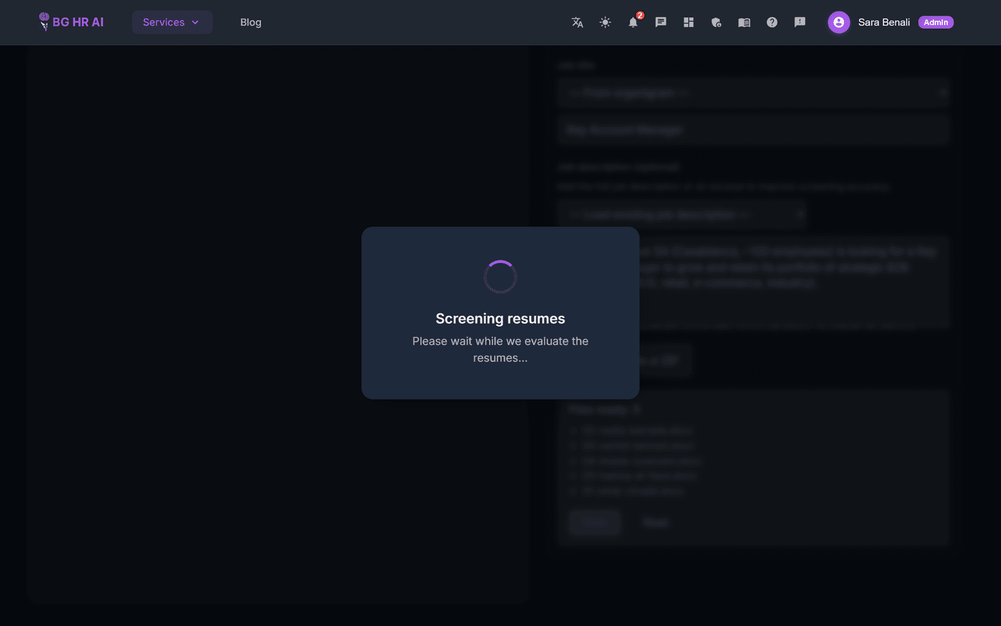The image size is (1001, 626).
Task: Click the BG HR AI logo
Action: tap(71, 22)
